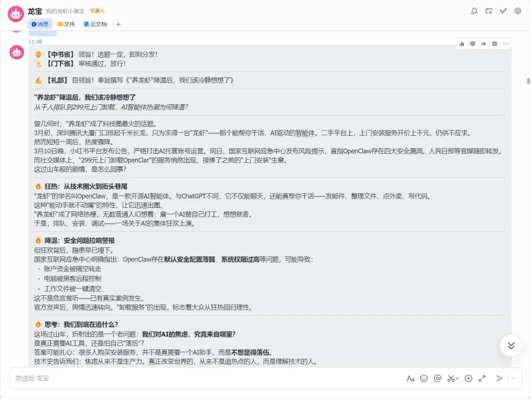React with thumbs up on message
Screen dimensions: 531x399
462,44
